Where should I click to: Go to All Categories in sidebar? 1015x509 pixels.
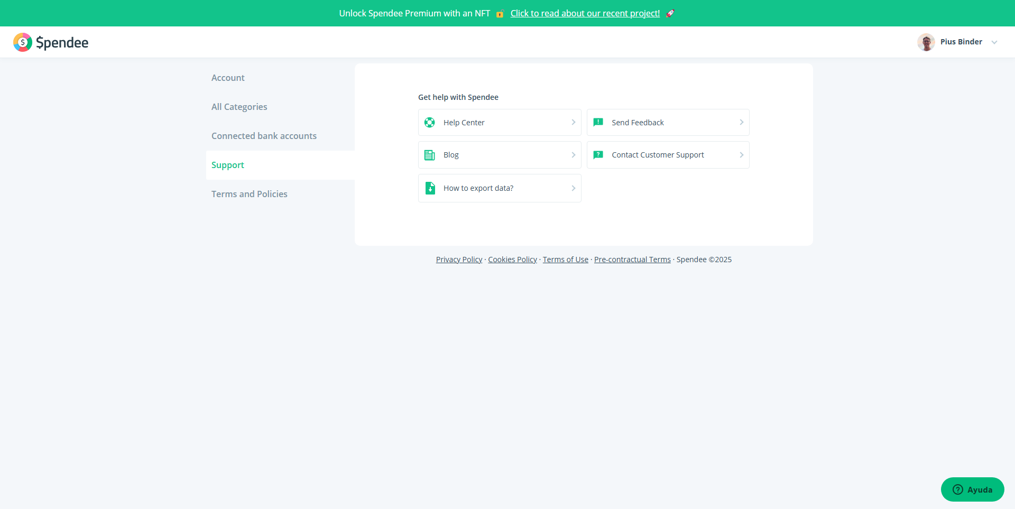(x=239, y=107)
